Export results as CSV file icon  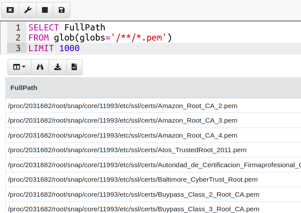(74, 67)
